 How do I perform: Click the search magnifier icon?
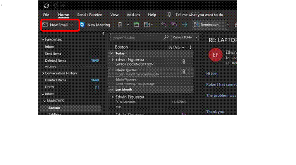coord(166,37)
